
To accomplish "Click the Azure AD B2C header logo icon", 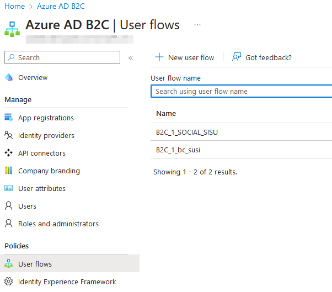I will (12, 29).
